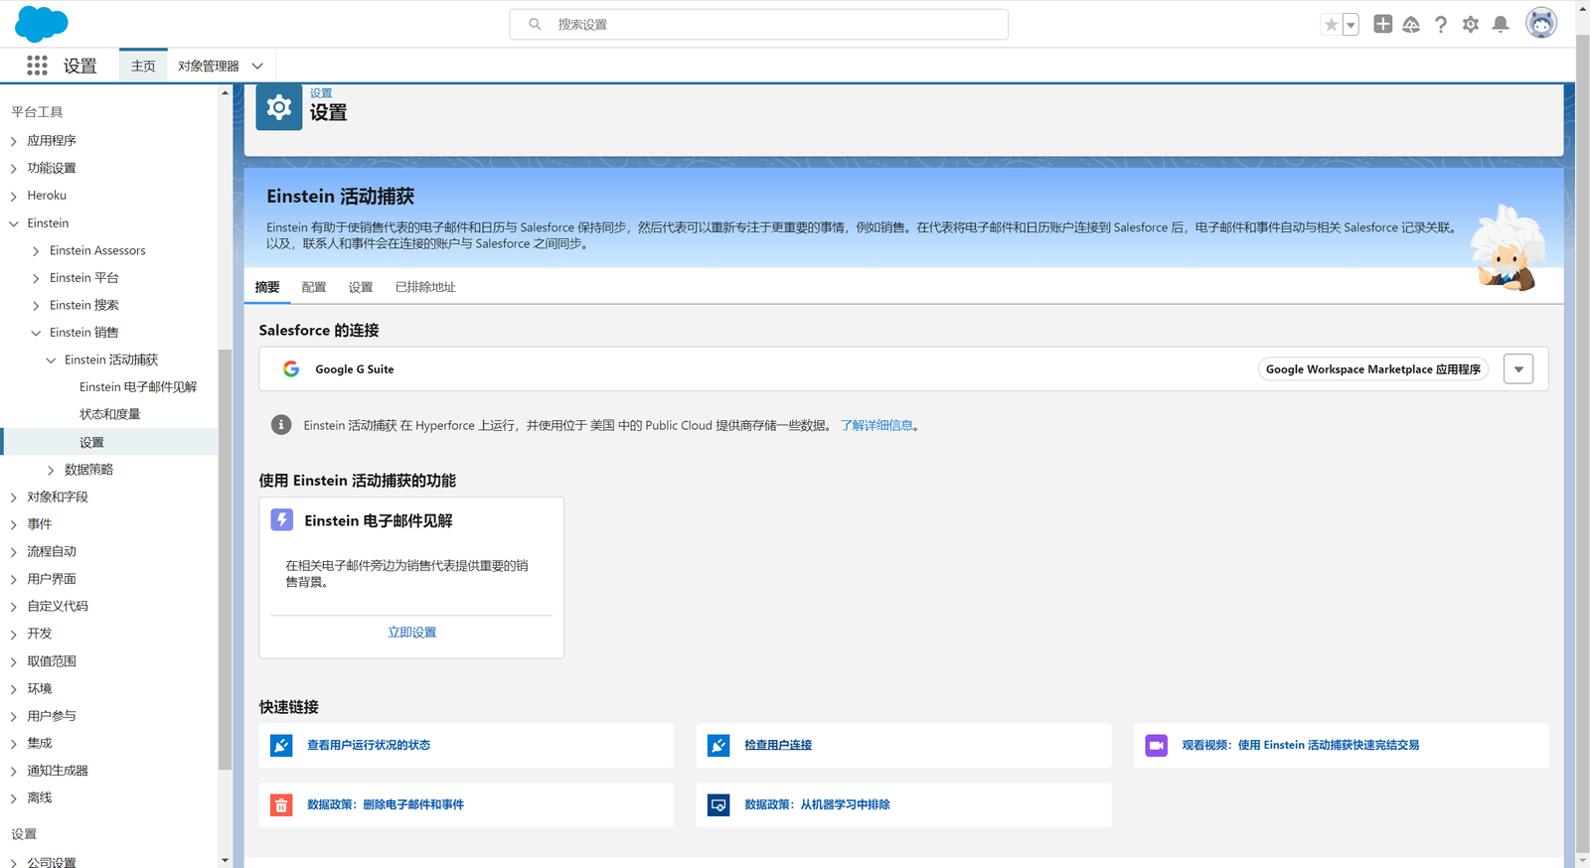Click the search magnifier icon
The height and width of the screenshot is (868, 1590).
535,24
